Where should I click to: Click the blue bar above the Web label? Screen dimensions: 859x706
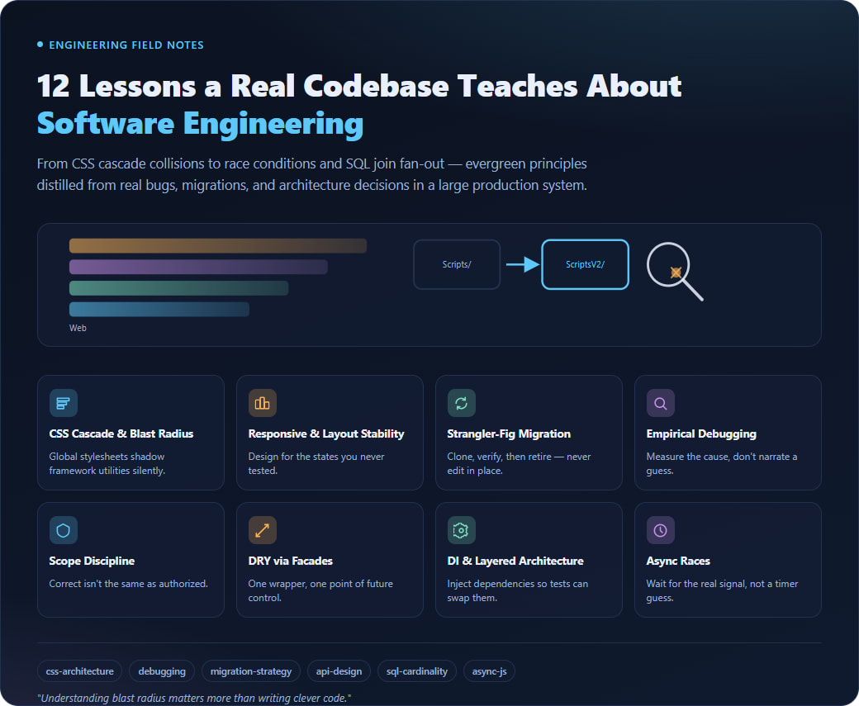(159, 310)
